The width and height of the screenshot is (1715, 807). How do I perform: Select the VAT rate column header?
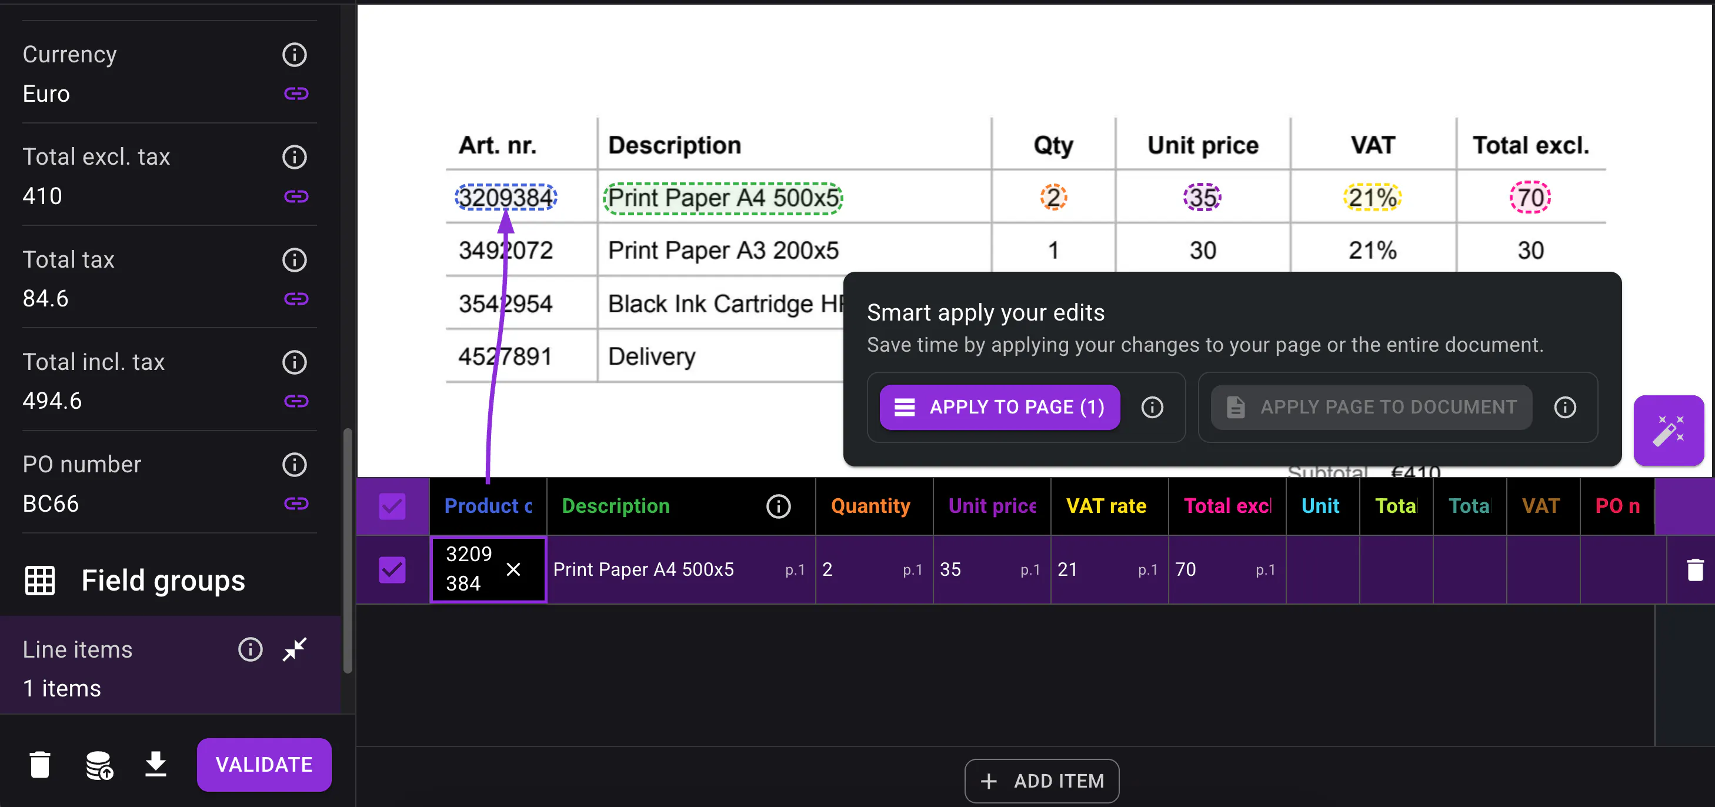click(1105, 506)
